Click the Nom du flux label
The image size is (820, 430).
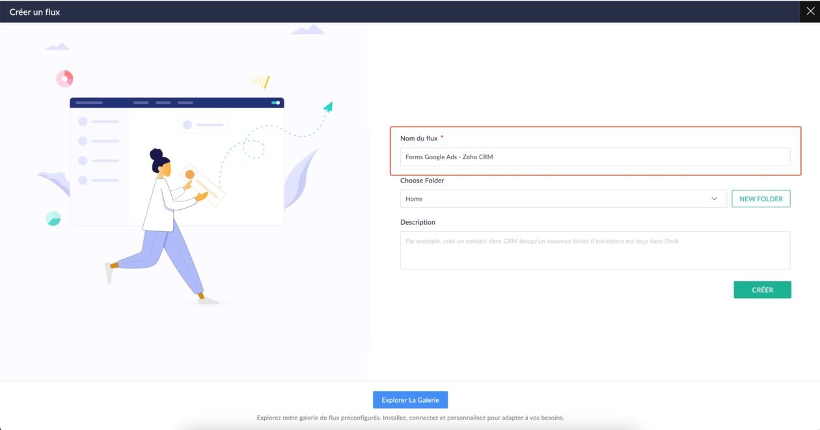point(418,138)
